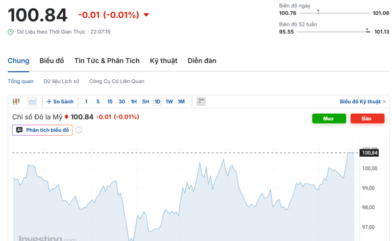Click the 99,00 axis label

point(368,188)
